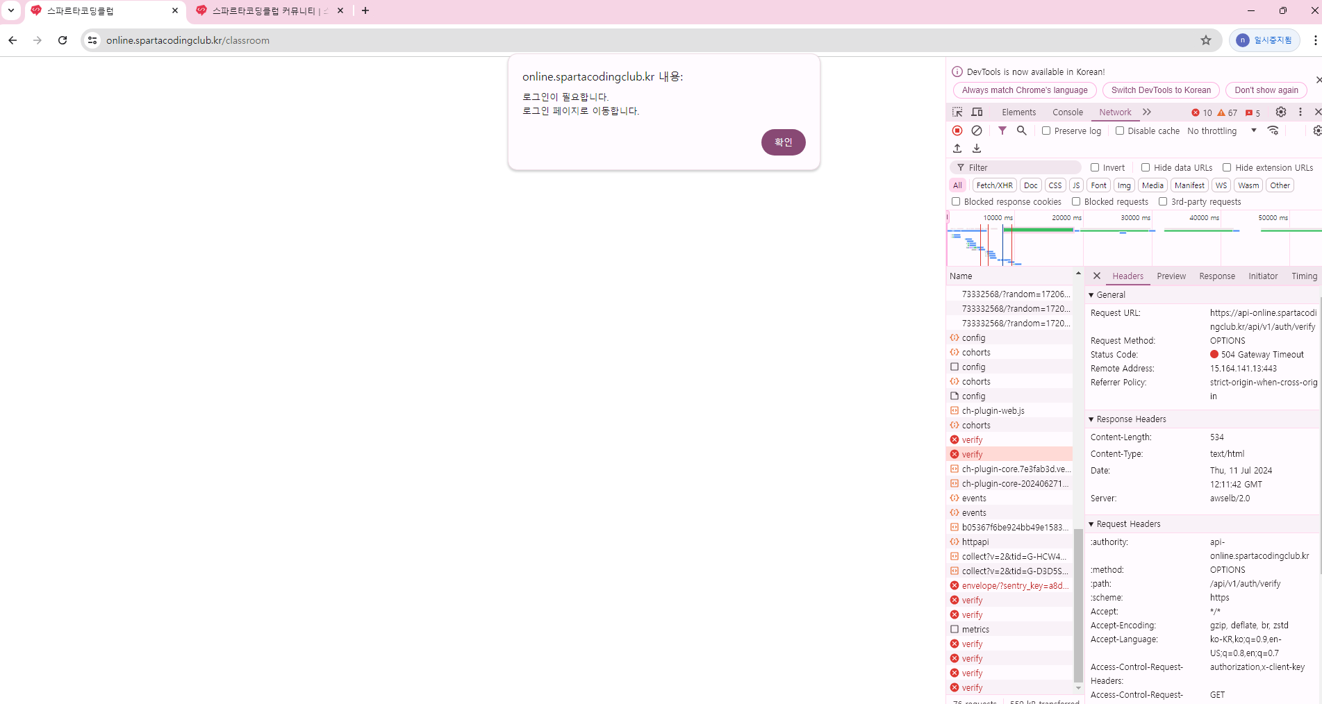
Task: Enable Disable cache checkbox
Action: click(1120, 131)
